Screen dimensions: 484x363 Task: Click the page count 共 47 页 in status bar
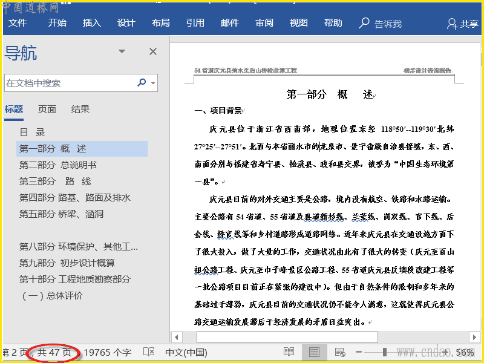54,352
